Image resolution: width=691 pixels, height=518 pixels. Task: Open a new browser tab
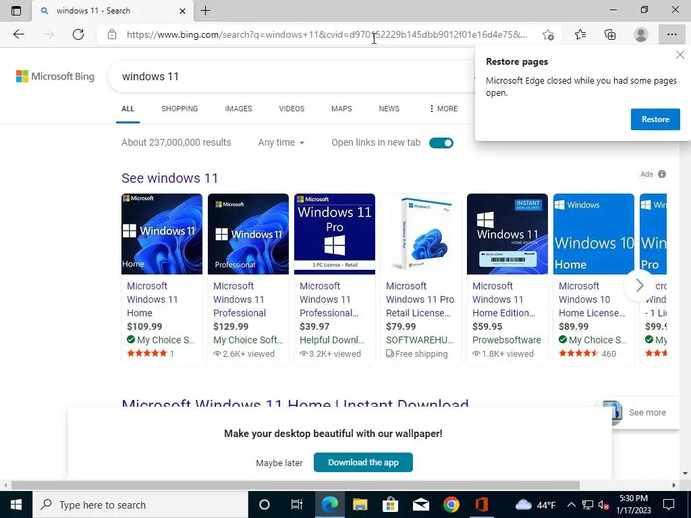205,11
